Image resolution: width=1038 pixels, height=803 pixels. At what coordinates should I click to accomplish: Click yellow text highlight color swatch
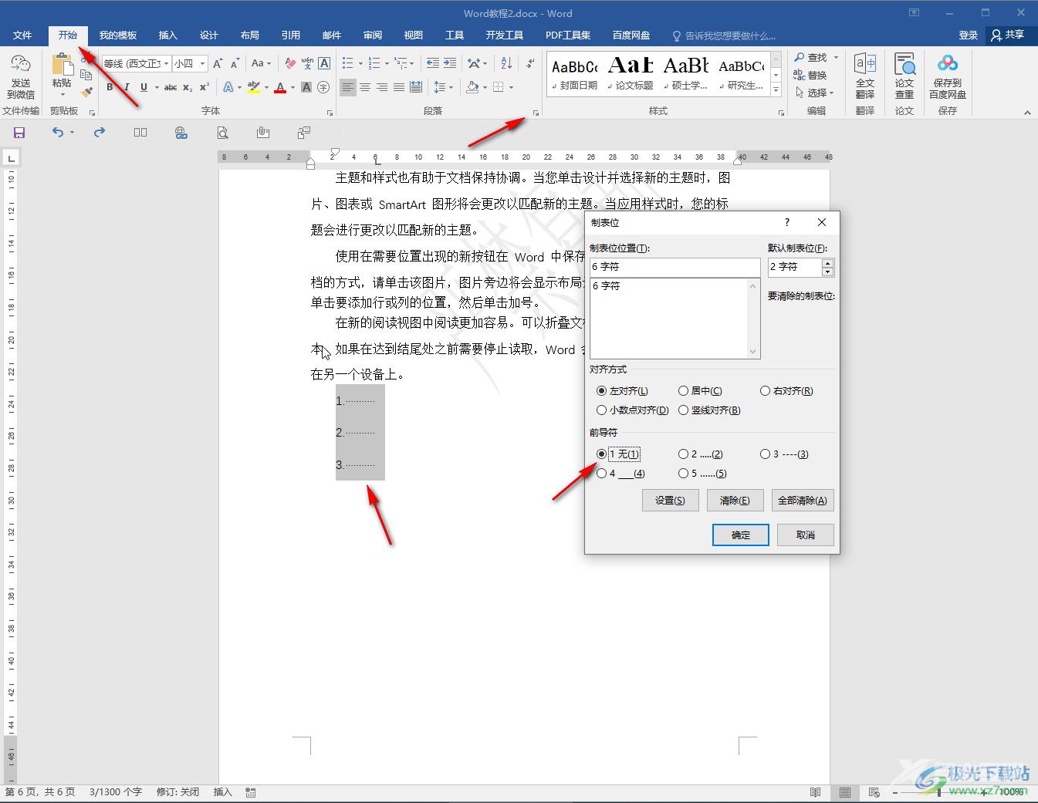[x=254, y=87]
